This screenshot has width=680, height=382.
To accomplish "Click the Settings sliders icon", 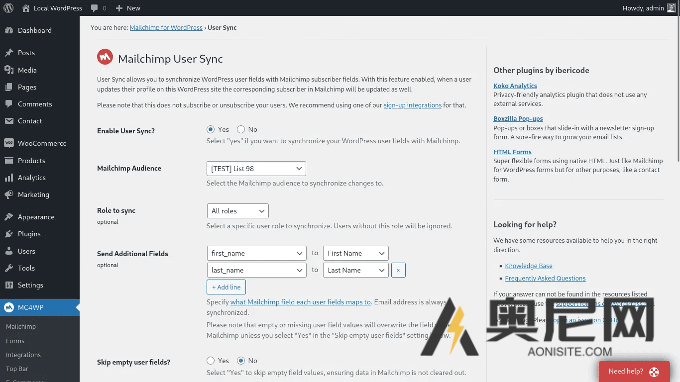I will pyautogui.click(x=9, y=285).
